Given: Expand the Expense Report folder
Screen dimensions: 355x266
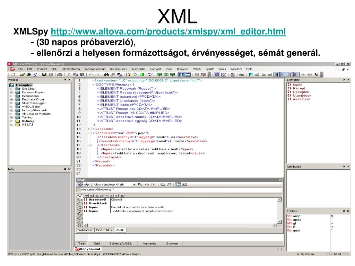Looking at the screenshot, I should pos(11,92).
